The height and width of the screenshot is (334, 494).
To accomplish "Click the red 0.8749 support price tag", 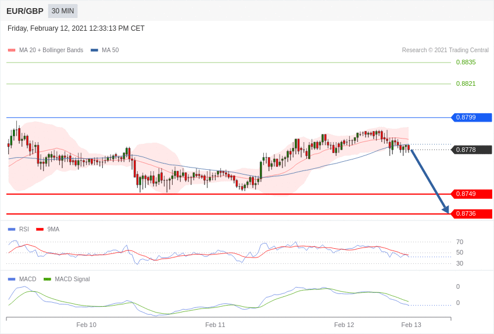I will tap(471, 194).
